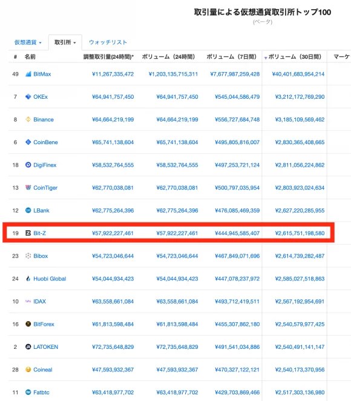Open the Bit-Z exchange link
351x401 pixels.
click(39, 233)
